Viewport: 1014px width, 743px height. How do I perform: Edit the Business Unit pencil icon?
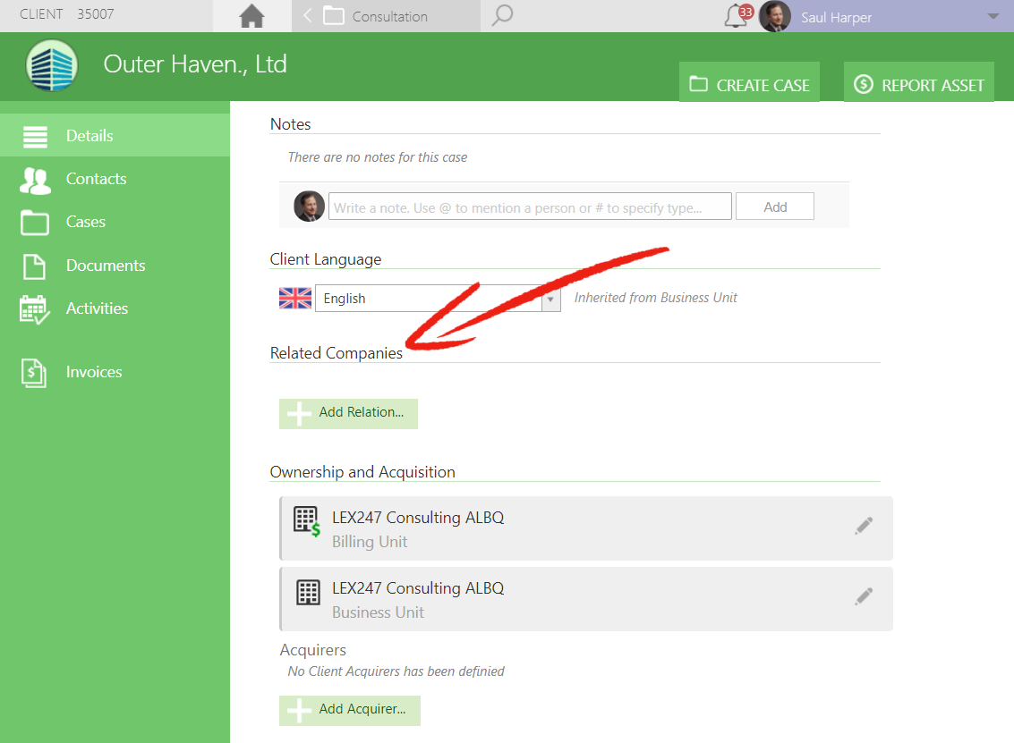click(x=864, y=596)
